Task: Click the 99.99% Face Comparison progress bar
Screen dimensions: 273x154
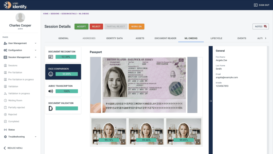Action: point(67,74)
